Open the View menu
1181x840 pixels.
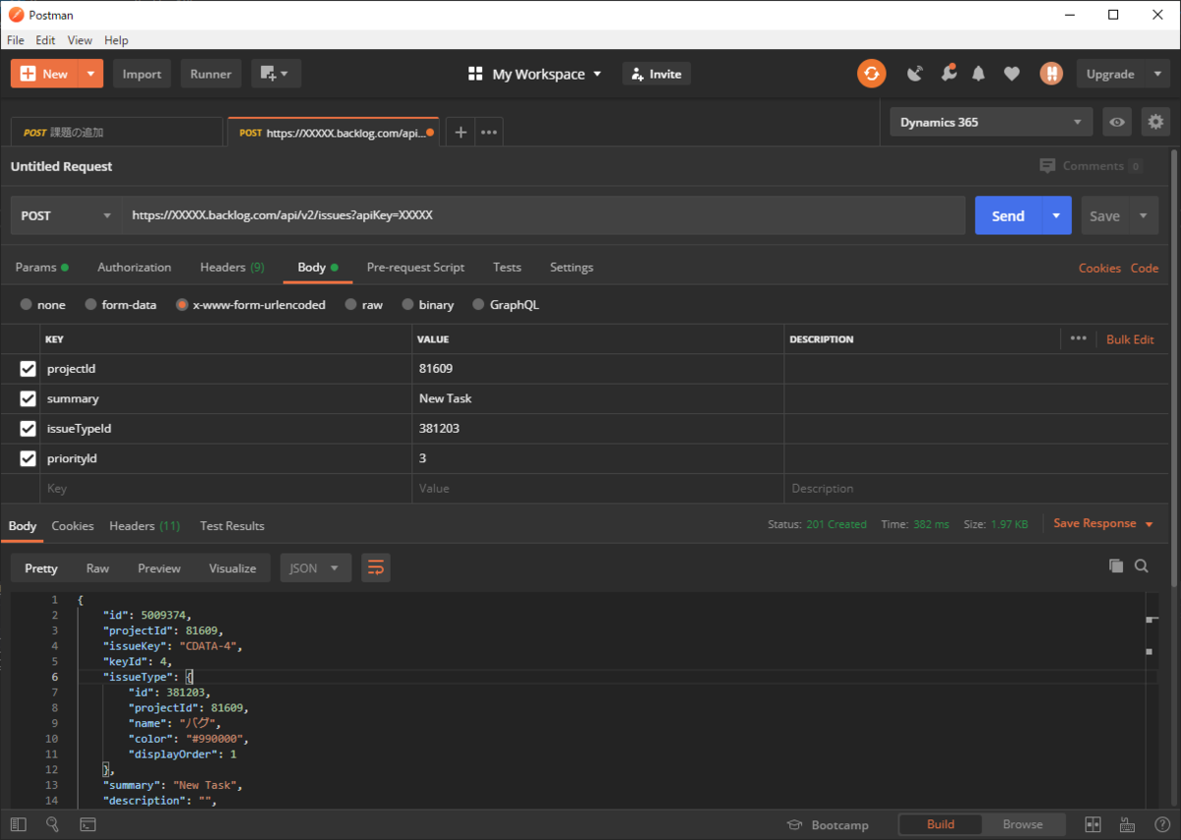point(80,40)
